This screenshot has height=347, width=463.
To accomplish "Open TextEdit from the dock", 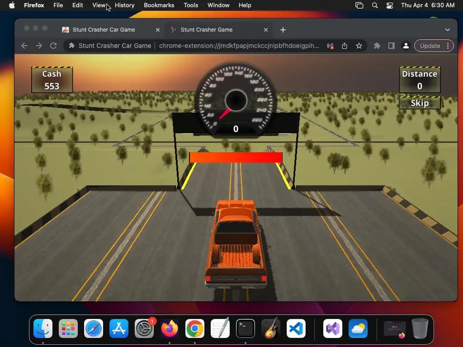I will pos(220,328).
